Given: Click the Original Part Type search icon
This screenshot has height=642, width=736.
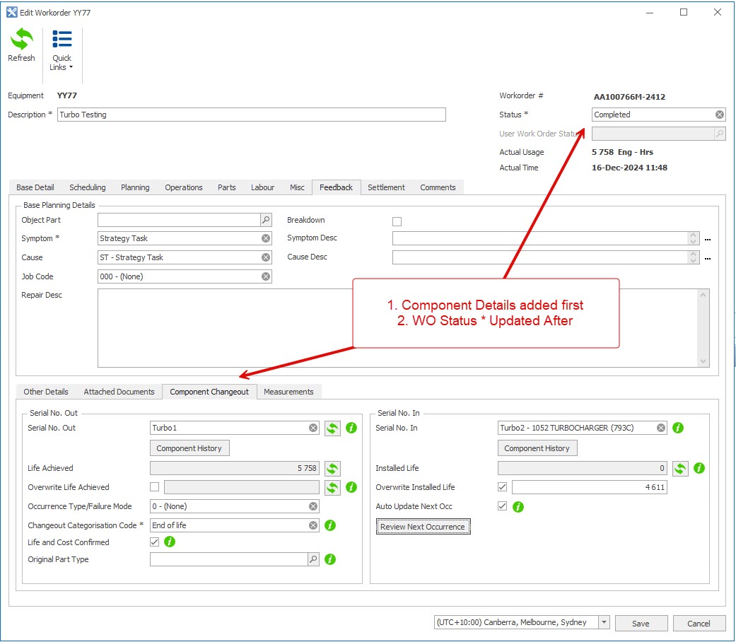Looking at the screenshot, I should [313, 559].
